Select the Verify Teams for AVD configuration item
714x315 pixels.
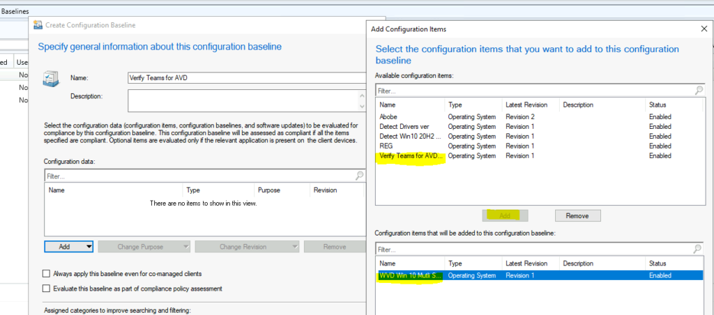pos(540,155)
